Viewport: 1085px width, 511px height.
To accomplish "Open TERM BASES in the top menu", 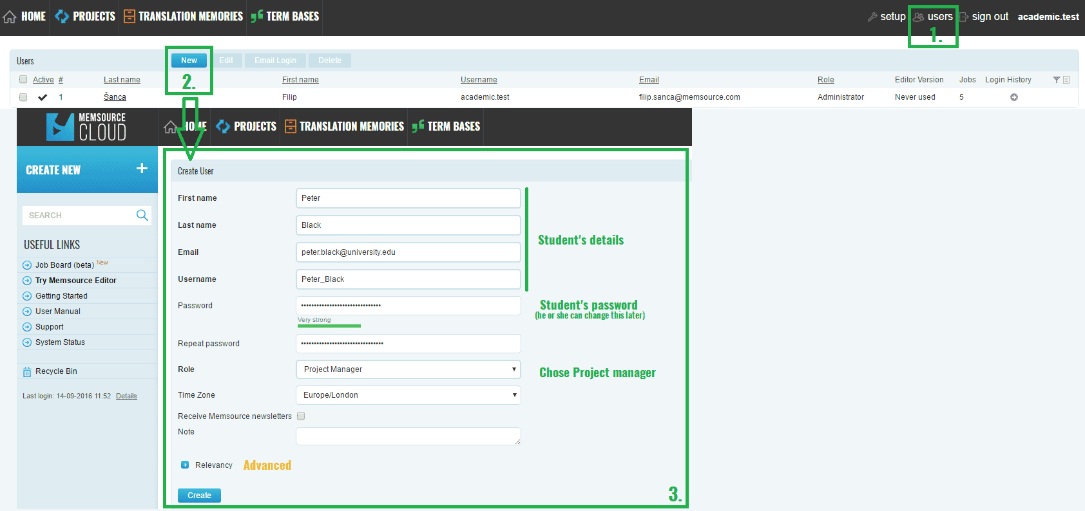I will tap(293, 16).
